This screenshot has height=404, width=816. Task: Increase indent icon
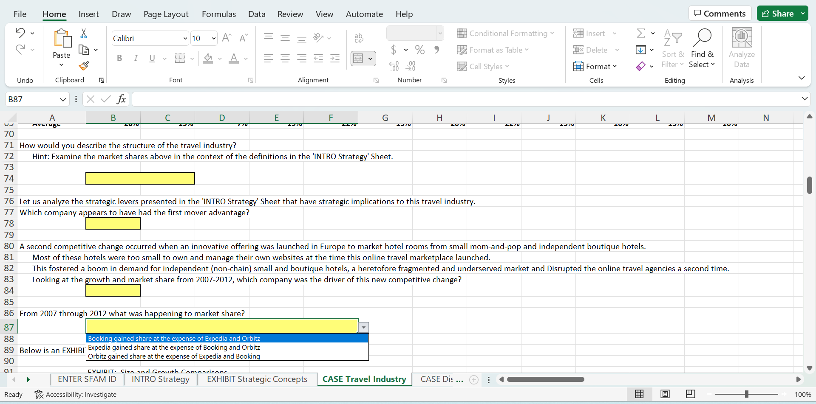[335, 58]
